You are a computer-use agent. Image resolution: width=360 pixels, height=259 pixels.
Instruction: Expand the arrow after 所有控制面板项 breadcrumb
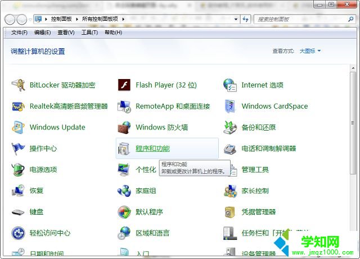click(123, 19)
